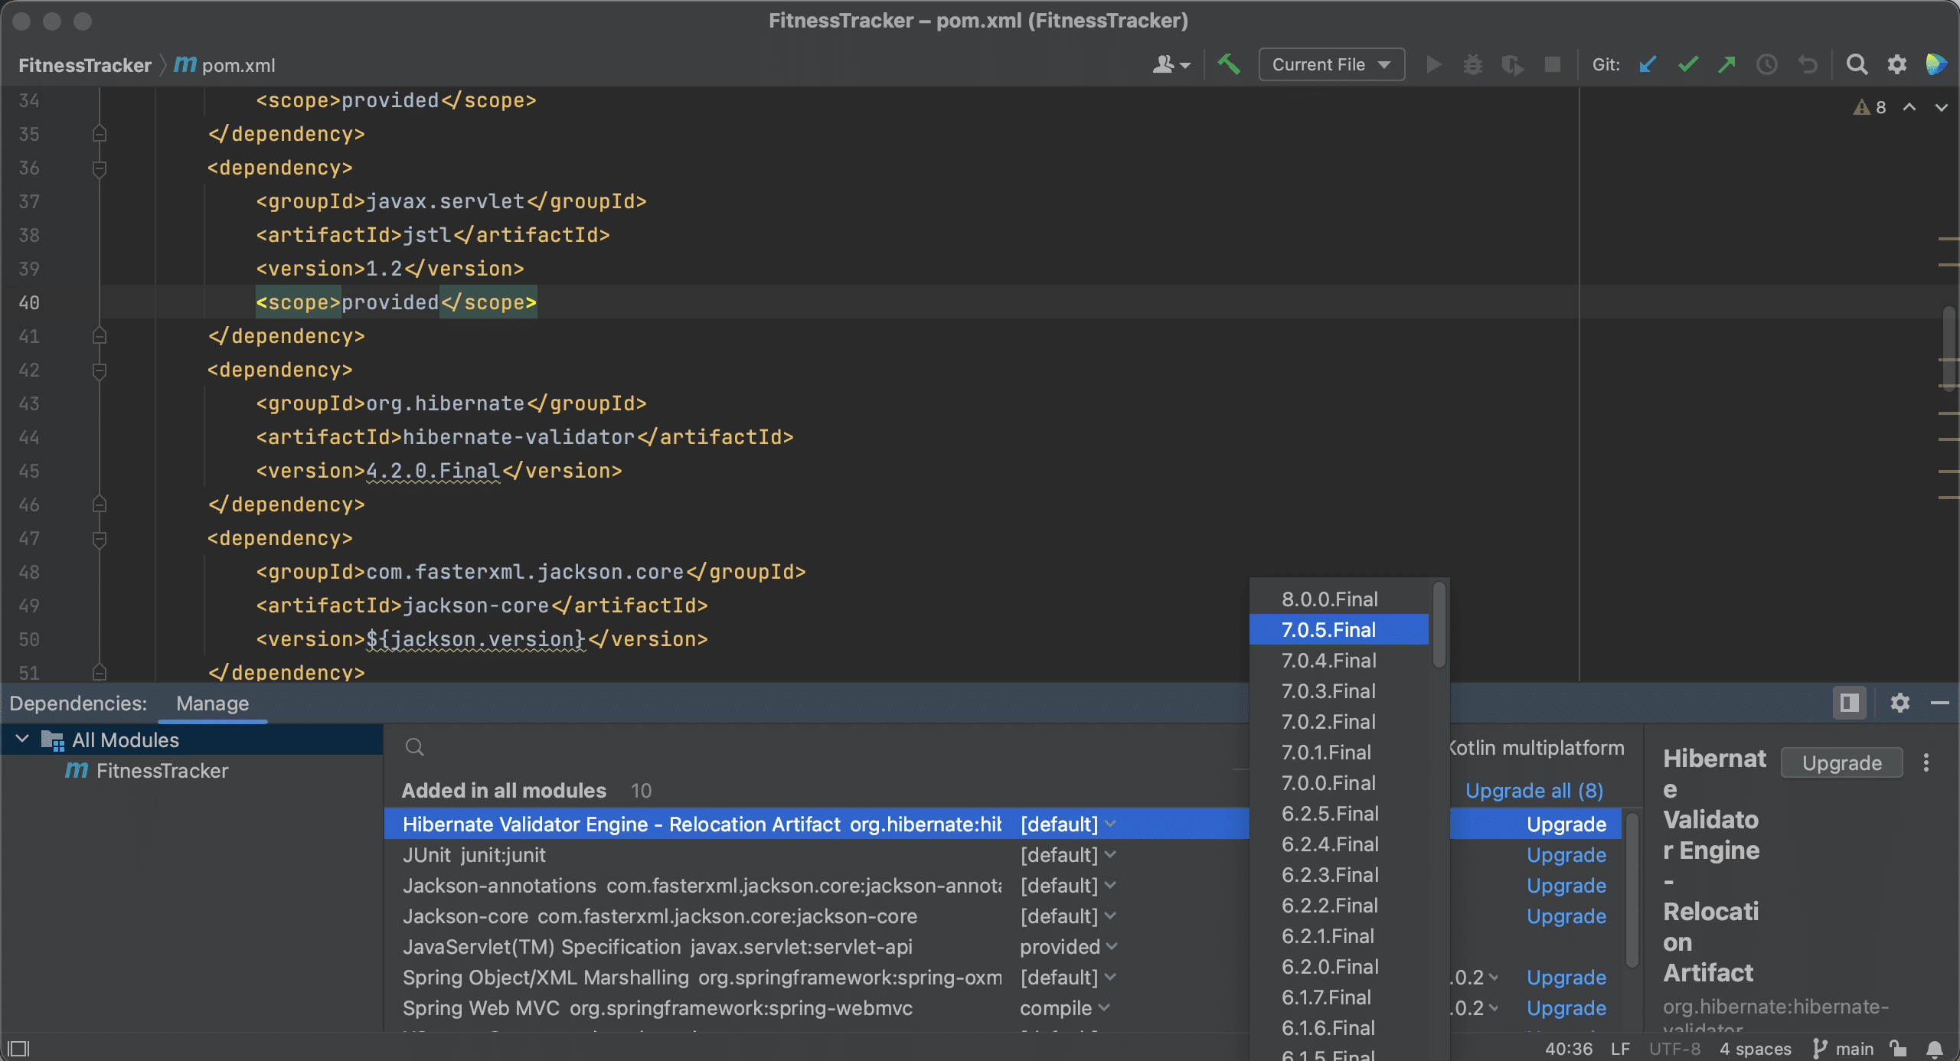Screen dimensions: 1960x1061
Task: Click the Maven icon beside FitnessTracker module
Action: coord(77,770)
